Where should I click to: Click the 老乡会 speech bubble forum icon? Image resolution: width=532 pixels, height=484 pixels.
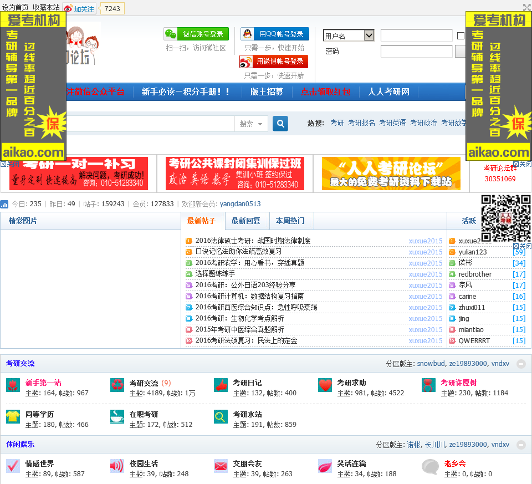[x=430, y=467]
